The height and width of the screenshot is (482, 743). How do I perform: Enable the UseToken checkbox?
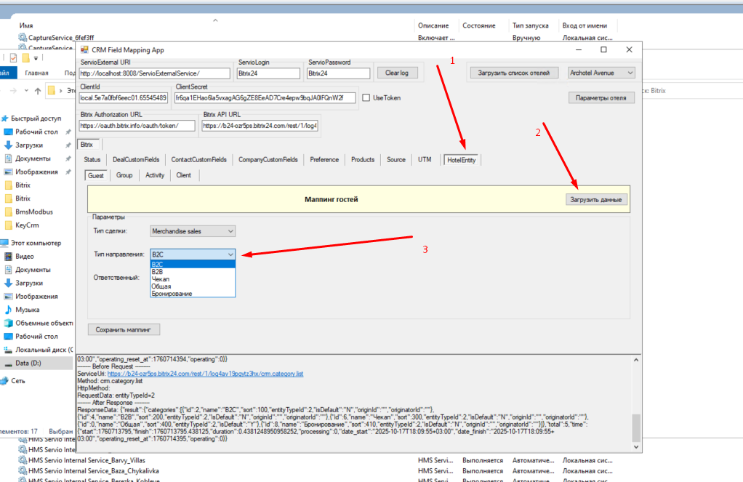367,98
